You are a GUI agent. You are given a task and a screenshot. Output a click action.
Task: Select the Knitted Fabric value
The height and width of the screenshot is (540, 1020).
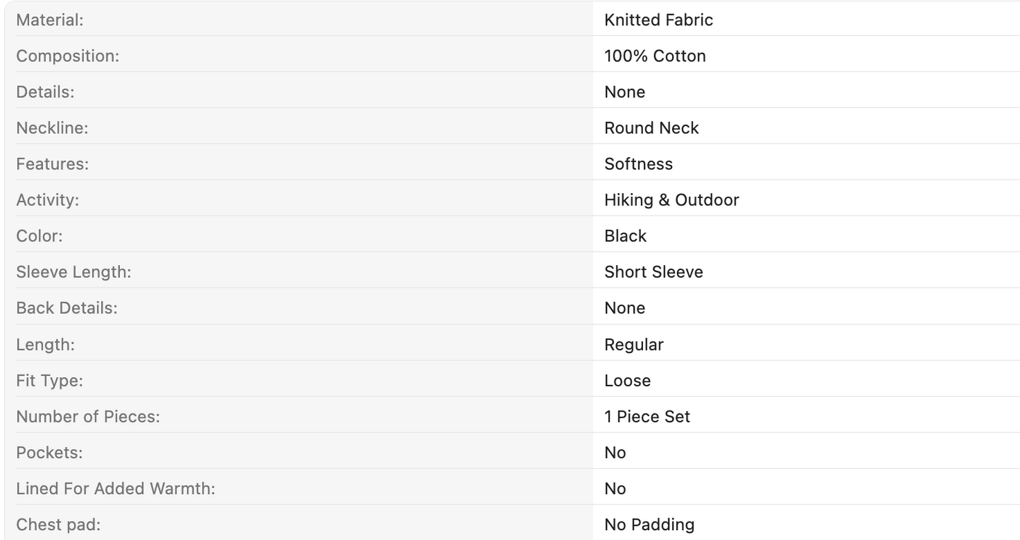[659, 20]
